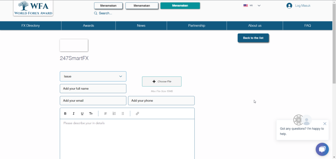Click the chat agent avatar
Image resolution: width=336 pixels, height=159 pixels.
point(307,120)
